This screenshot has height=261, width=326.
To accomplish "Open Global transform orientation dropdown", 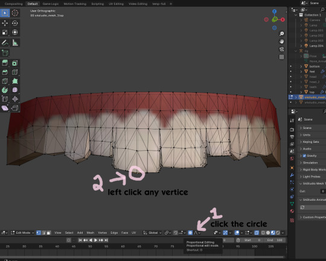I will tap(152, 233).
